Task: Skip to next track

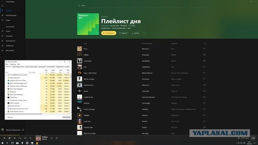Action: (15, 138)
